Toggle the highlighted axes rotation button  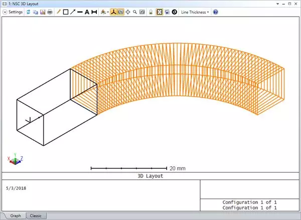[x=114, y=12]
